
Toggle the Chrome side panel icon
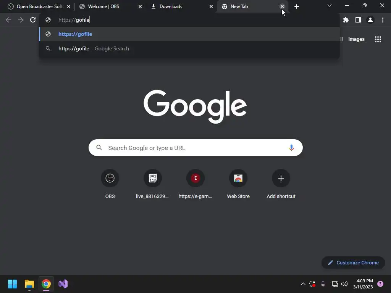(x=358, y=20)
